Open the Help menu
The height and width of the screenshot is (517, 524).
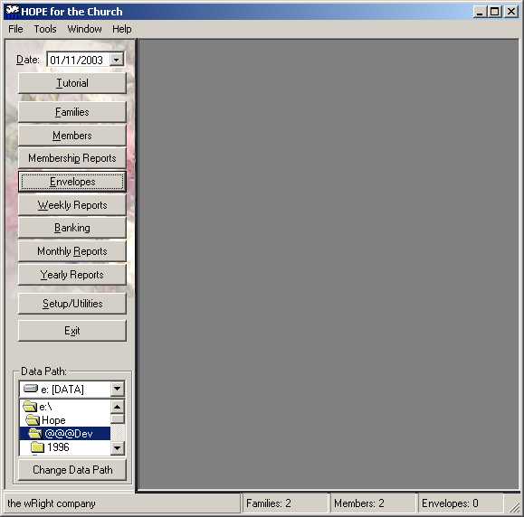point(122,29)
